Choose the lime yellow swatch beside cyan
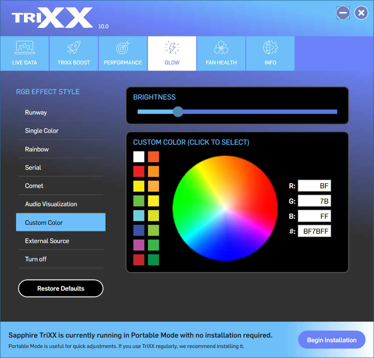Screen dimensions: 374x358 tap(153, 216)
